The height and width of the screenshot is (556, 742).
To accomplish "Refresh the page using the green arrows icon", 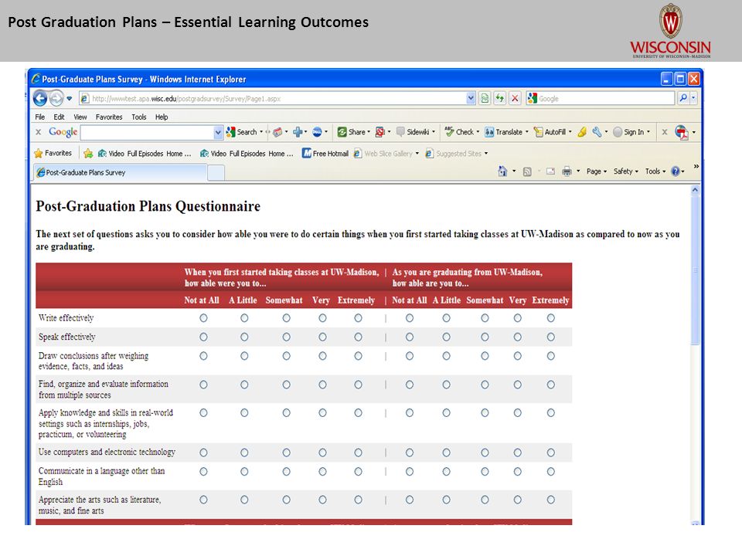I will click(500, 98).
